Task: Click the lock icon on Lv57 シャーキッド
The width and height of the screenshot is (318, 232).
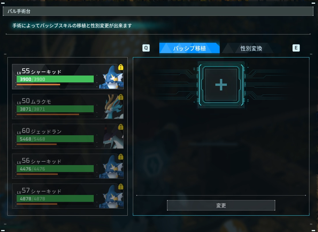Action: coord(121,187)
